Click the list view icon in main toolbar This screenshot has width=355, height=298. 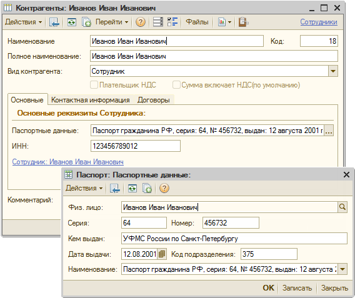click(x=157, y=22)
